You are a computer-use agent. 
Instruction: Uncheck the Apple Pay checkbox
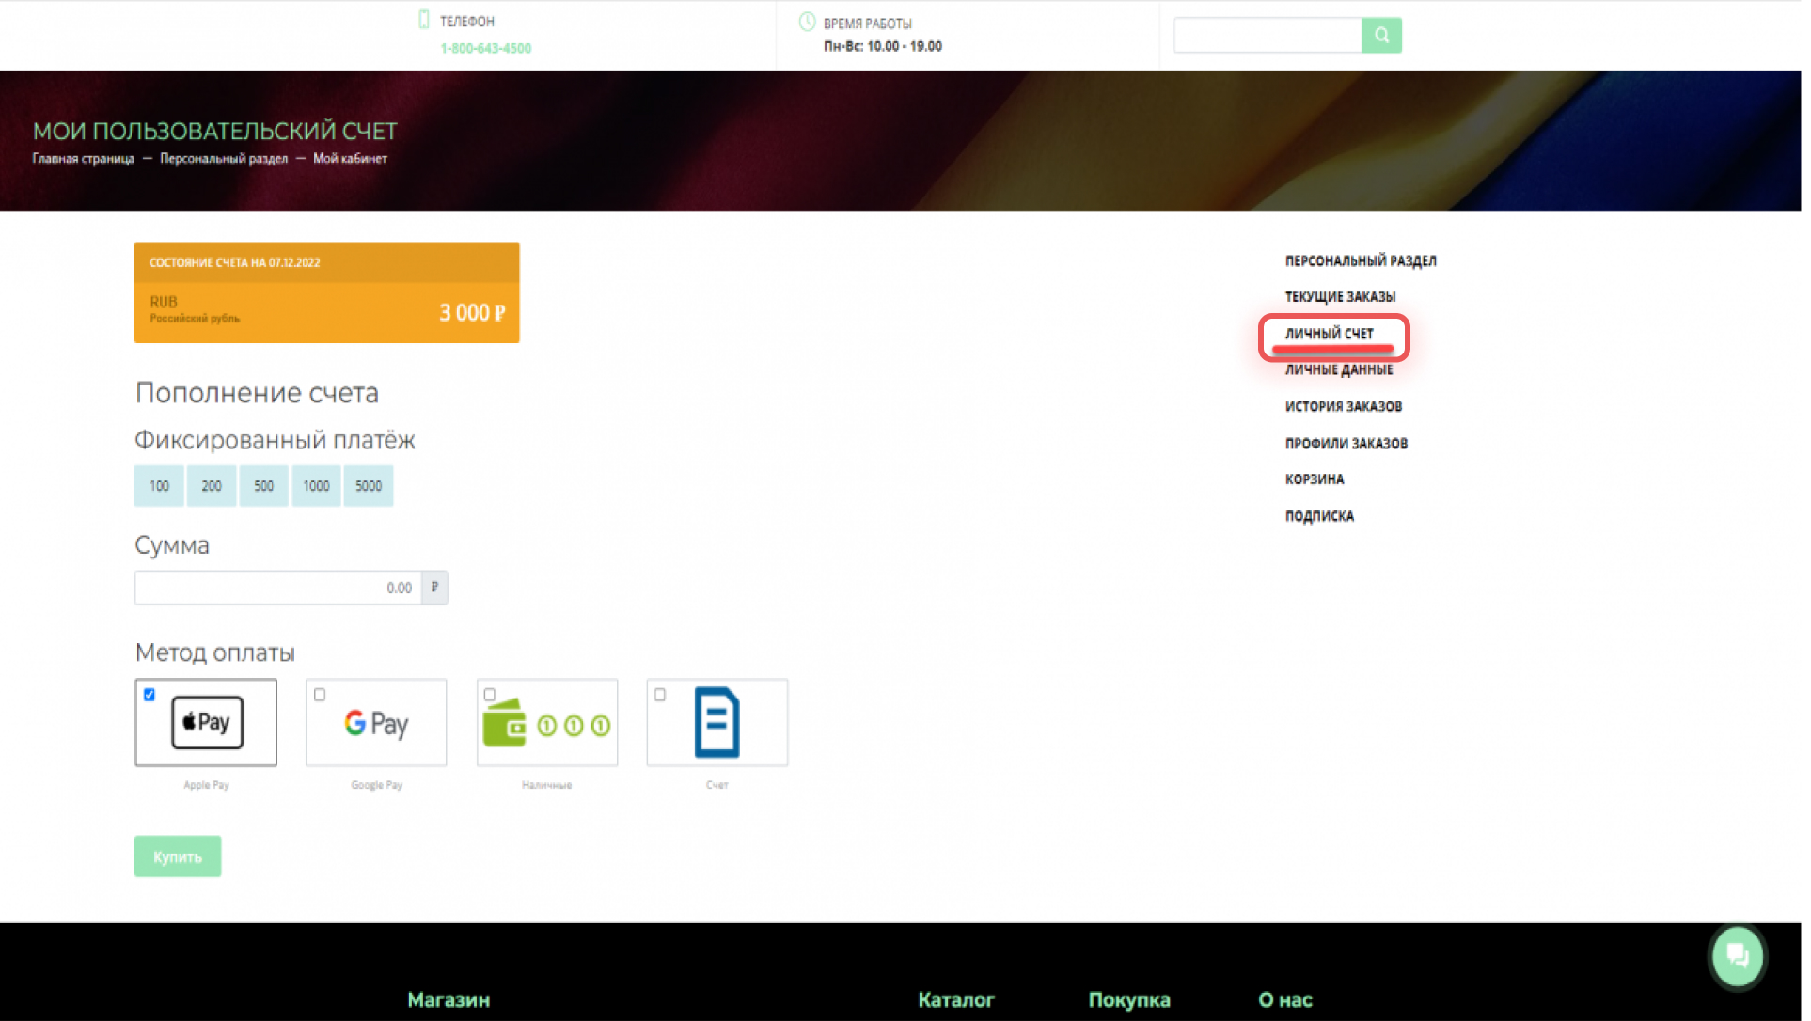pos(150,697)
